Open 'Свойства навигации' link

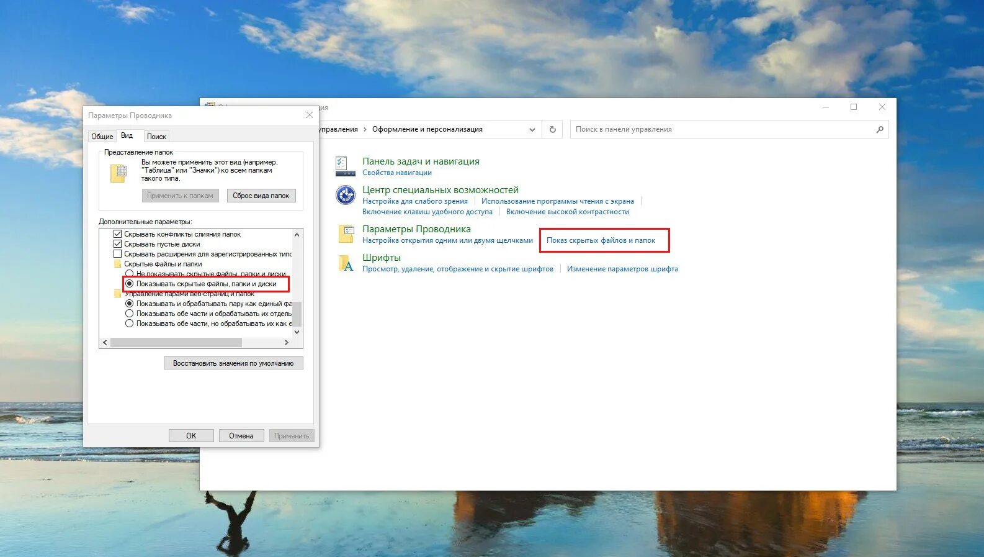coord(397,173)
